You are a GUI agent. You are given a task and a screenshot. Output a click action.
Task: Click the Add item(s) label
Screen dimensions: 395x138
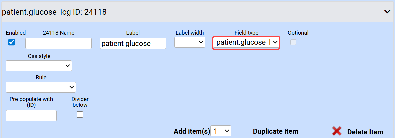tap(192, 131)
